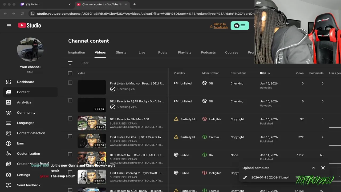
Task: Check the J. Cole THE FALL-OFF checkbox
Action: pyautogui.click(x=70, y=154)
